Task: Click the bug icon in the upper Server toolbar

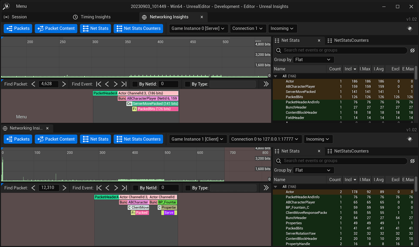Action: (409, 28)
